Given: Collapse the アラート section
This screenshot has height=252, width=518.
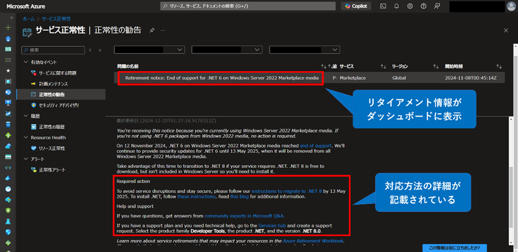Looking at the screenshot, I should tap(26, 159).
